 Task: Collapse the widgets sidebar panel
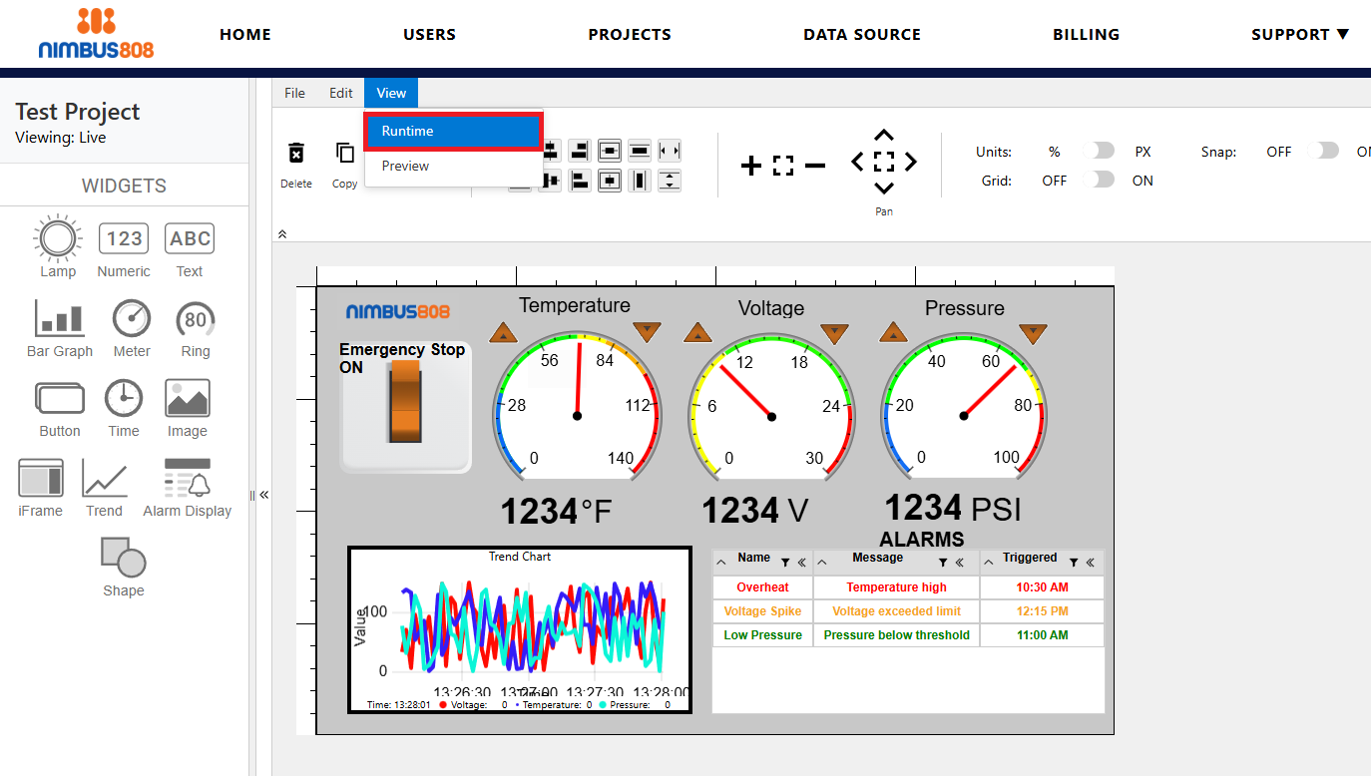click(262, 495)
